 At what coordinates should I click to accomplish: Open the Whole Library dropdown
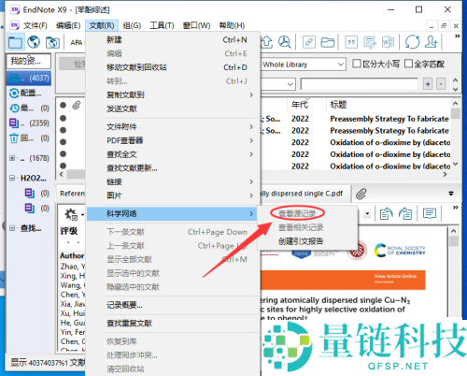click(304, 65)
